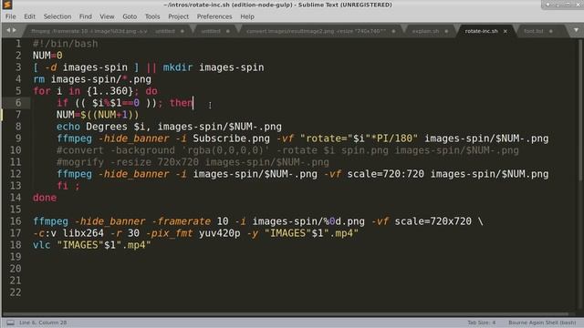
Task: Open the Find menu
Action: 85,16
